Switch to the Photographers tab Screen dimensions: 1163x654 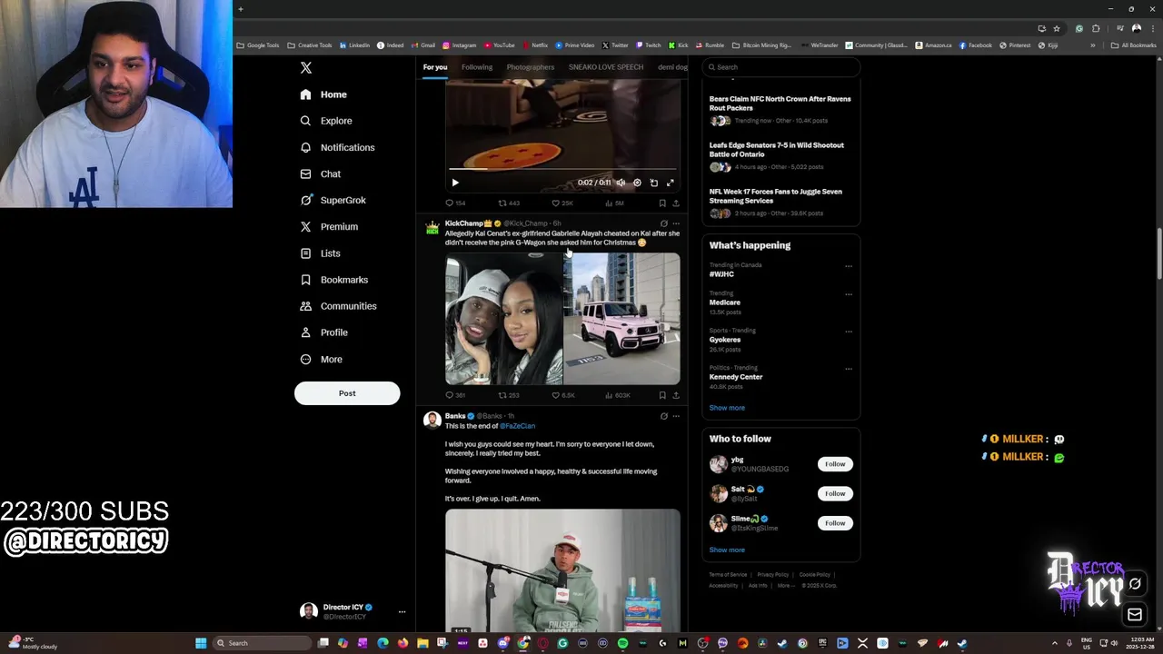click(x=531, y=67)
